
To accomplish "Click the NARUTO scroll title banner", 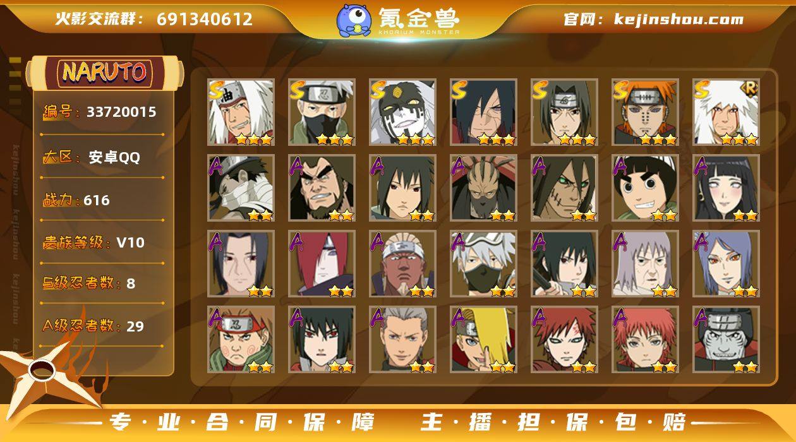I will (104, 73).
